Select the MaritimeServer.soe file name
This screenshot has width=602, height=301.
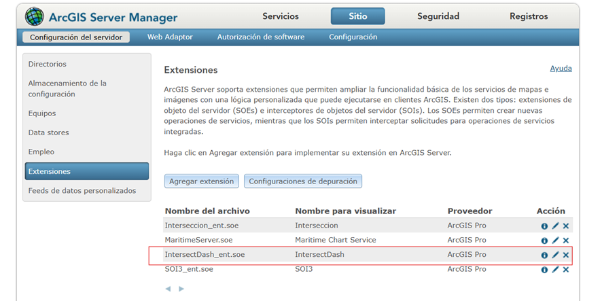pos(198,240)
